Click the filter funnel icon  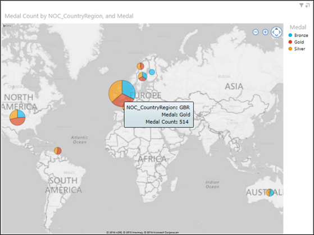pos(302,6)
